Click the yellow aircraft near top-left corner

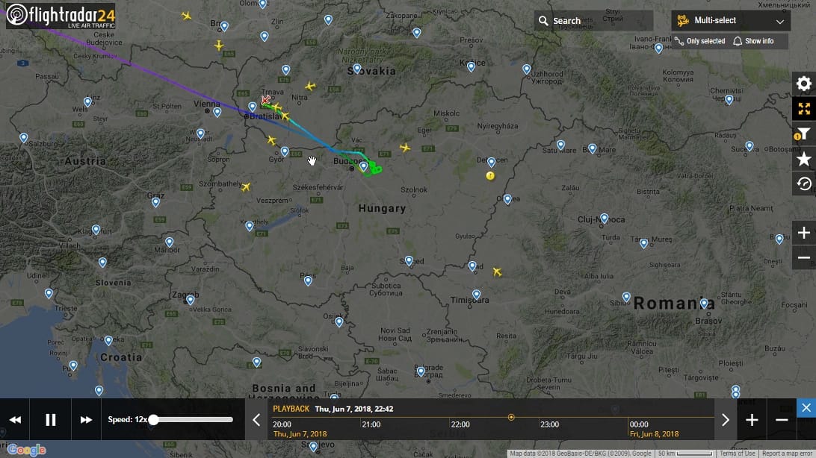point(186,16)
